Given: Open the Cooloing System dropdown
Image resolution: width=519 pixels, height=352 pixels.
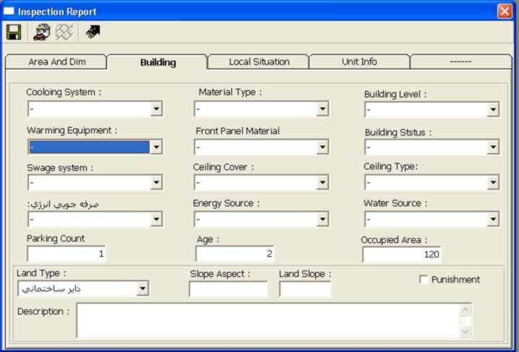Looking at the screenshot, I should tap(156, 109).
